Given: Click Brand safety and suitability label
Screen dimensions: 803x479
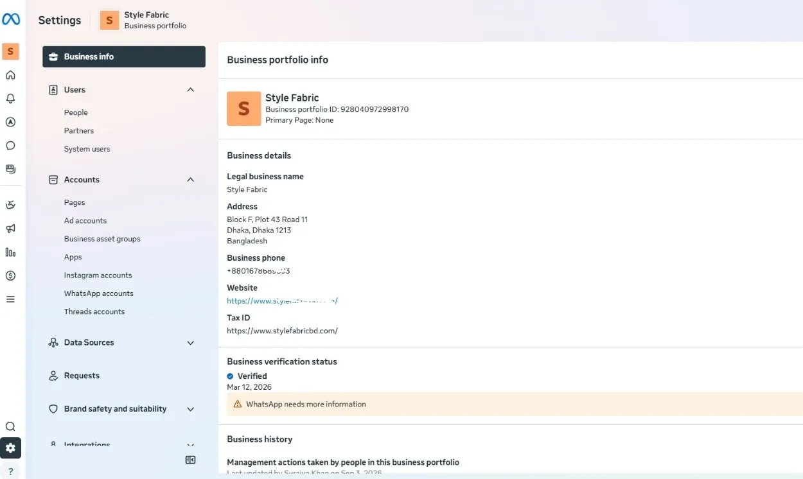Looking at the screenshot, I should (115, 409).
